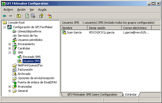The width and height of the screenshot is (162, 103).
Task: Click the Juan Garcia user icon
Action: click(x=64, y=32)
